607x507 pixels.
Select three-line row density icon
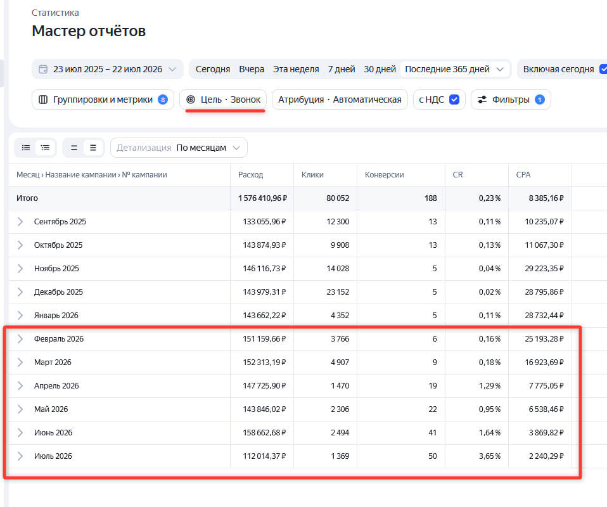[x=93, y=148]
